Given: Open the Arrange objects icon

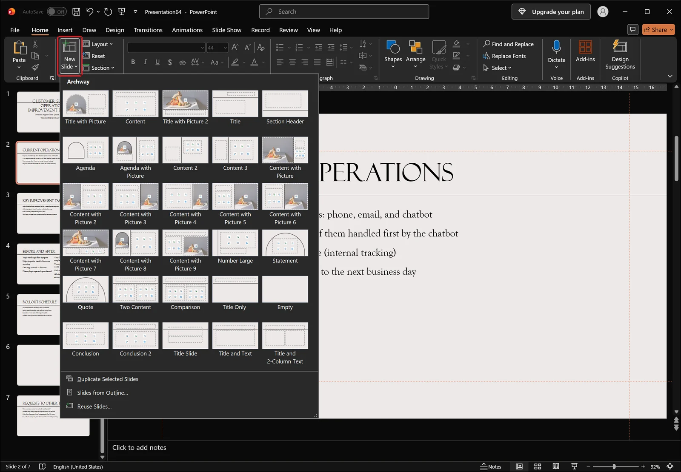Looking at the screenshot, I should 415,47.
